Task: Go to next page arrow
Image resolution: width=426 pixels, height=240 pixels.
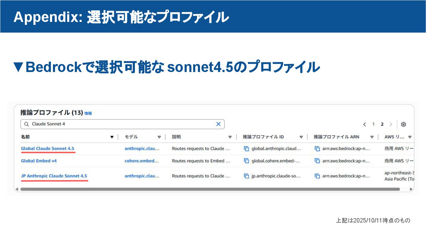Action: pyautogui.click(x=391, y=124)
